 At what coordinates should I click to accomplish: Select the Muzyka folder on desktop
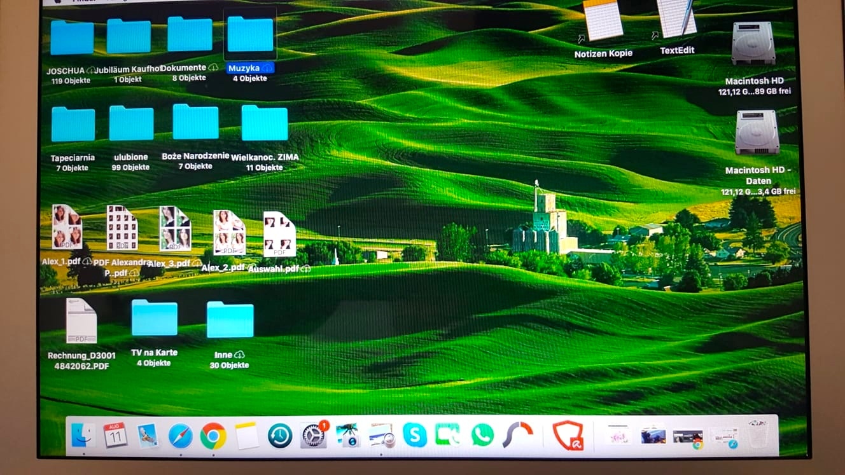(250, 35)
